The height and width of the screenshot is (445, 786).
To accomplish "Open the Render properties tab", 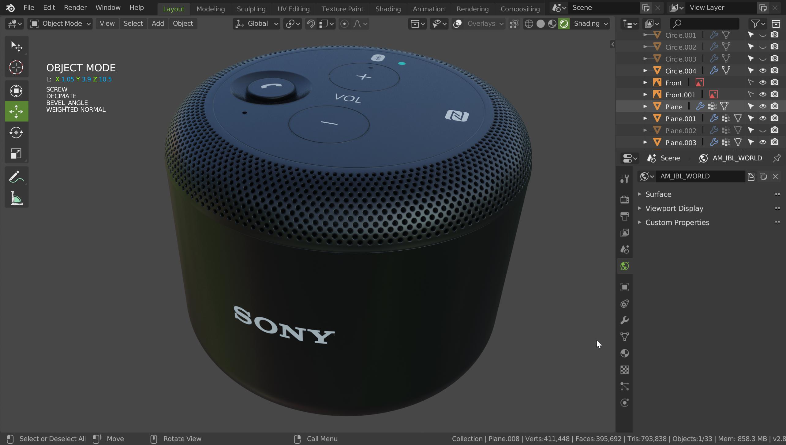I will click(624, 200).
